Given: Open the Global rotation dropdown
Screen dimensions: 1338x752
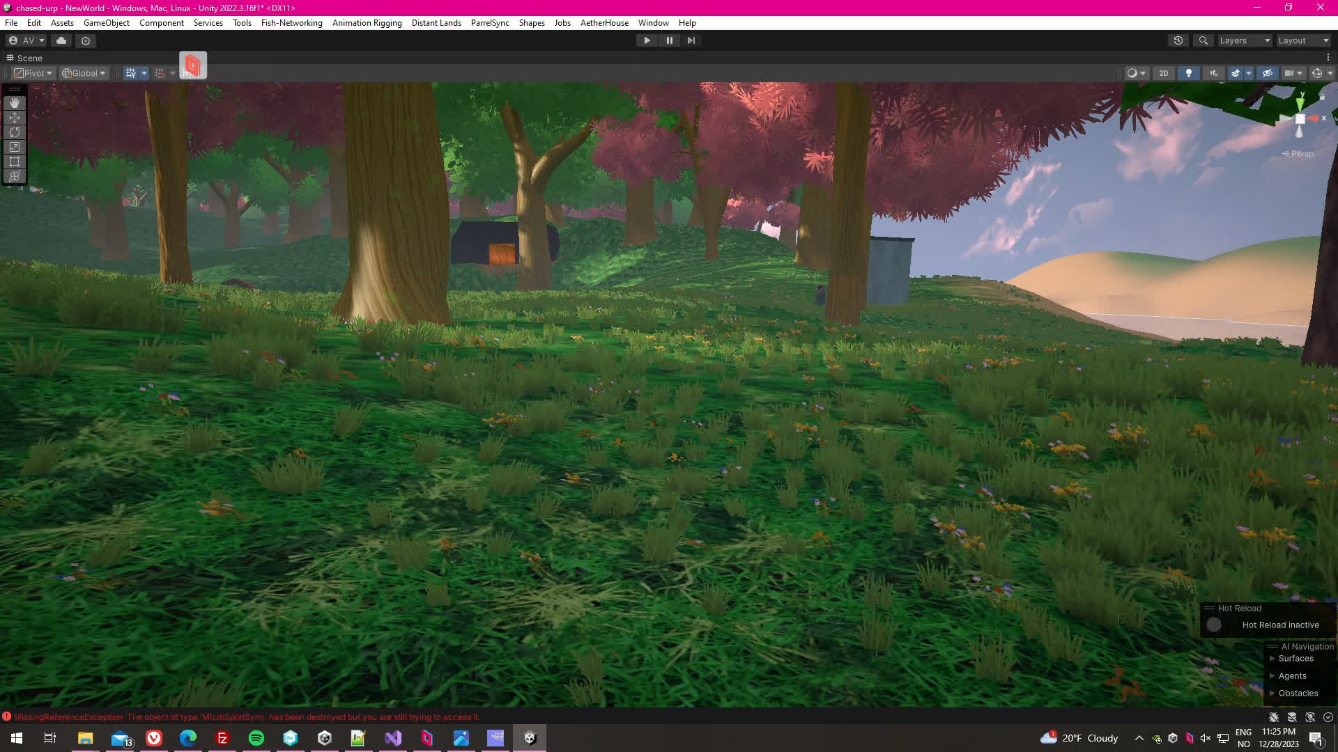Looking at the screenshot, I should [84, 73].
